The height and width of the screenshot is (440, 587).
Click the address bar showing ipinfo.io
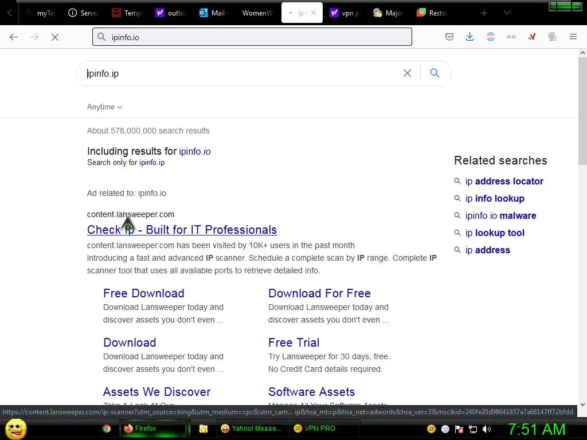click(252, 37)
